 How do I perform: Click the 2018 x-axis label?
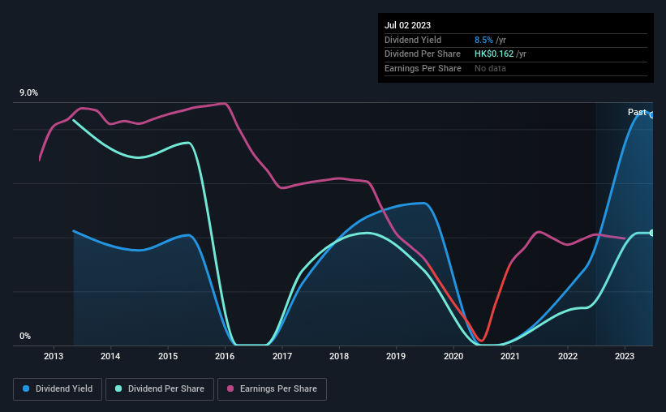pyautogui.click(x=339, y=356)
